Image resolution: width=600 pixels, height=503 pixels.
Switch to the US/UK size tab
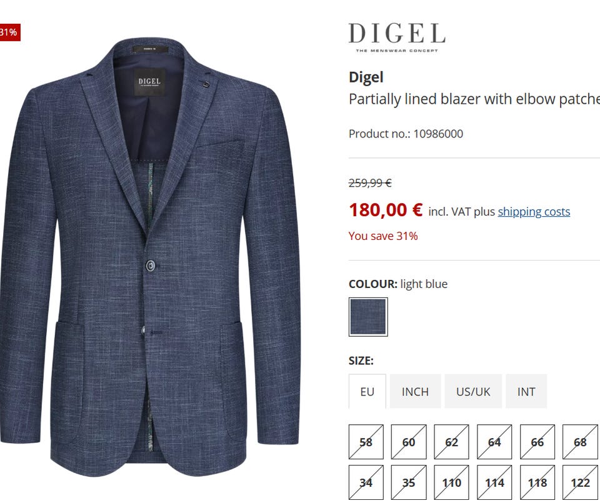click(x=473, y=392)
